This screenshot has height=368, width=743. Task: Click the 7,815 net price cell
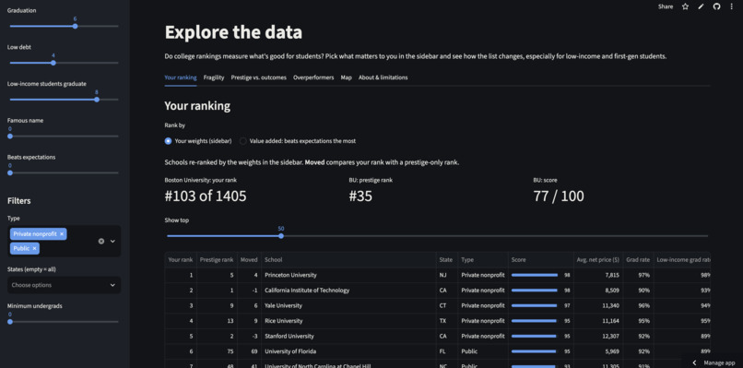[598, 275]
